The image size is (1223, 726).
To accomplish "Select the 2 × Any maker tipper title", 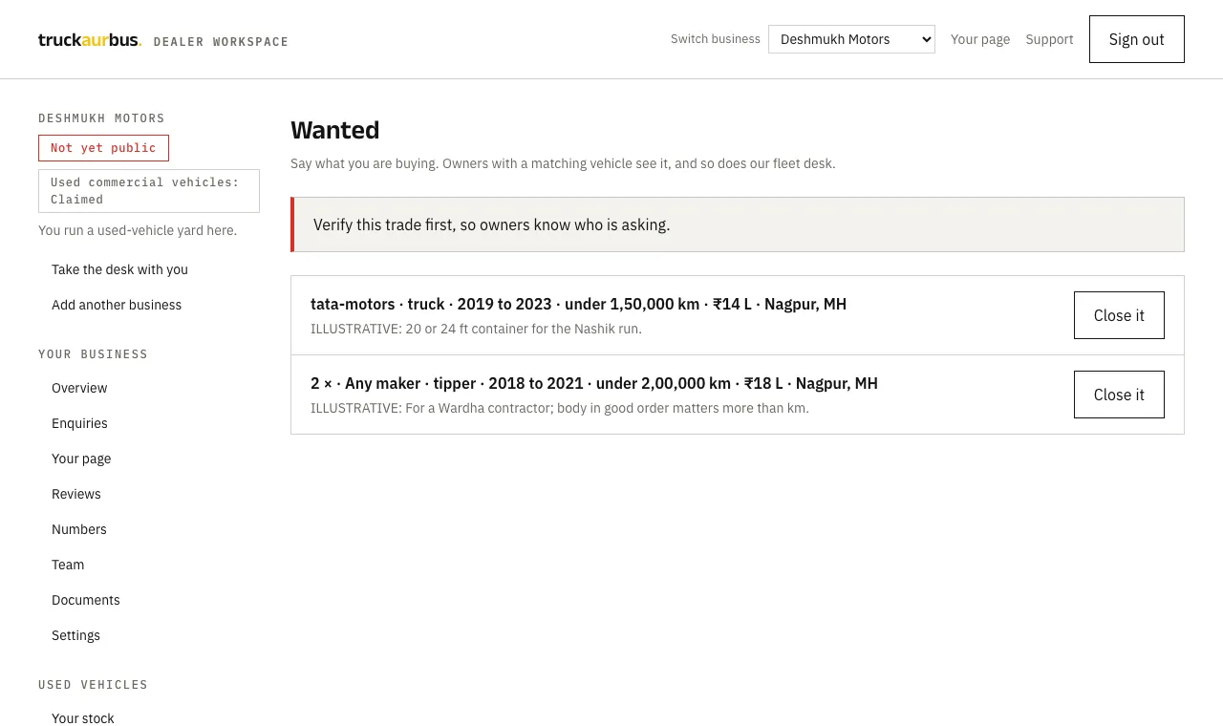I will point(594,383).
